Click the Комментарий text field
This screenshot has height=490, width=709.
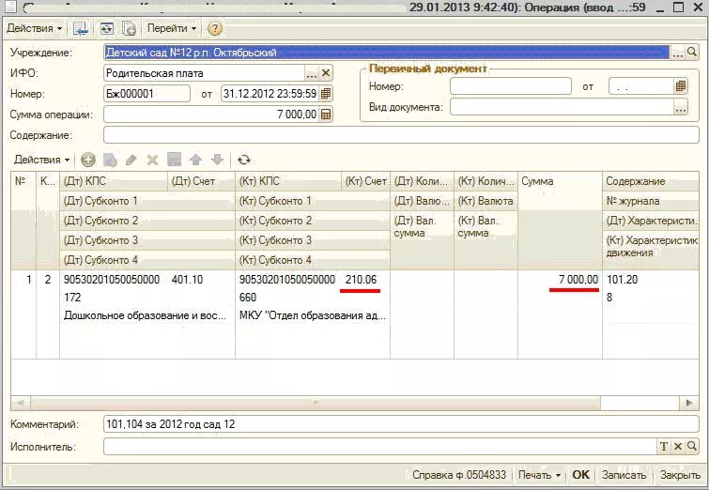(x=401, y=424)
